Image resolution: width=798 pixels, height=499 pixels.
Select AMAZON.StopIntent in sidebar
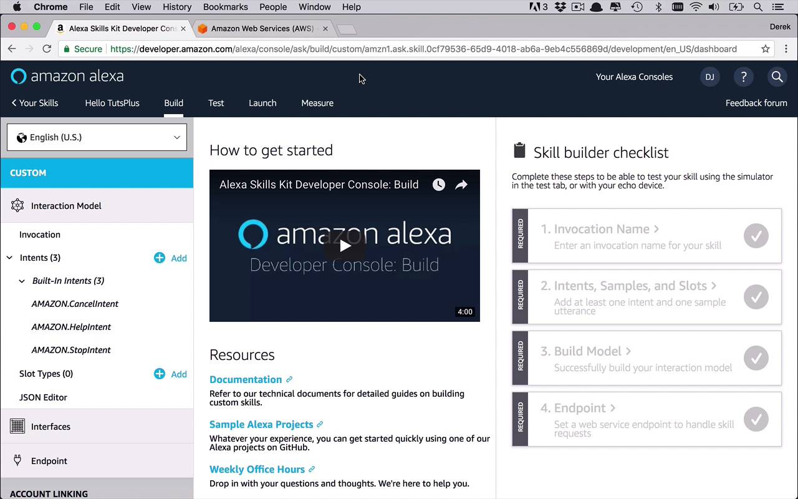point(71,350)
